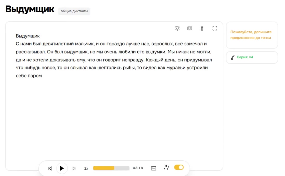
Task: Click the Серия ×4 streak label
Action: tap(245, 57)
